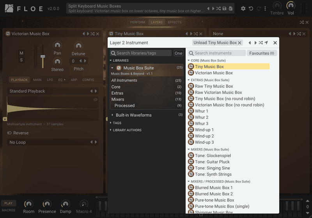Image resolution: width=312 pixels, height=218 pixels.
Task: Click Unload Tiny Music Box button
Action: pos(217,43)
